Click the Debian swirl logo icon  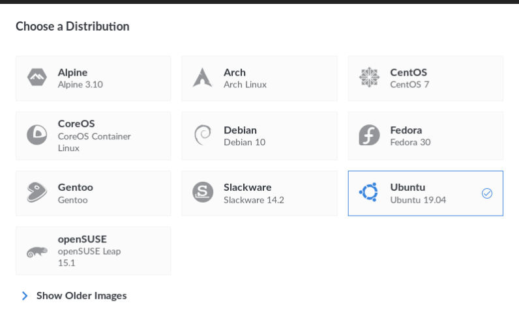click(203, 135)
